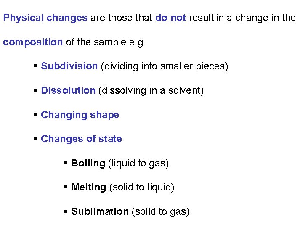
Task: Click the text '(dissolving in a solvent)'
Action: (x=151, y=91)
